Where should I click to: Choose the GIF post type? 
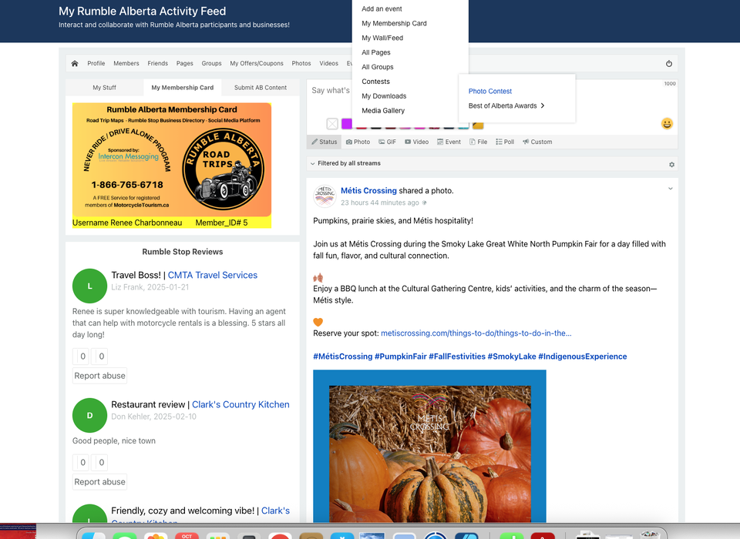(x=387, y=142)
